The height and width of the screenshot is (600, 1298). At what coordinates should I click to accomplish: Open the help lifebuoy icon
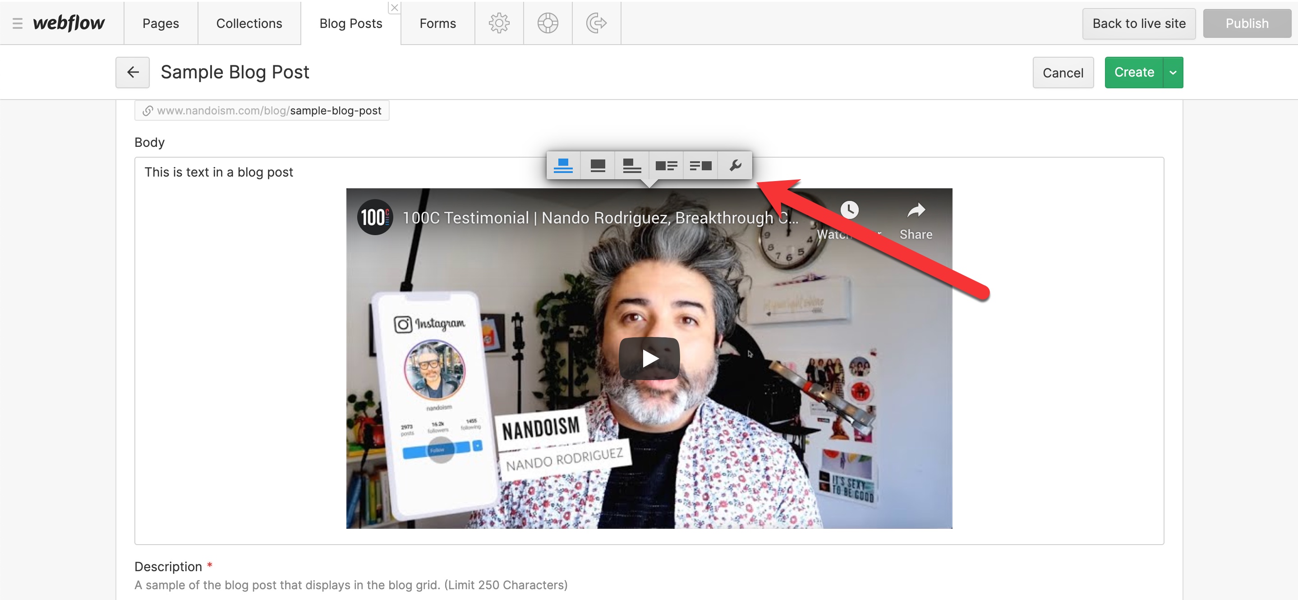point(548,23)
